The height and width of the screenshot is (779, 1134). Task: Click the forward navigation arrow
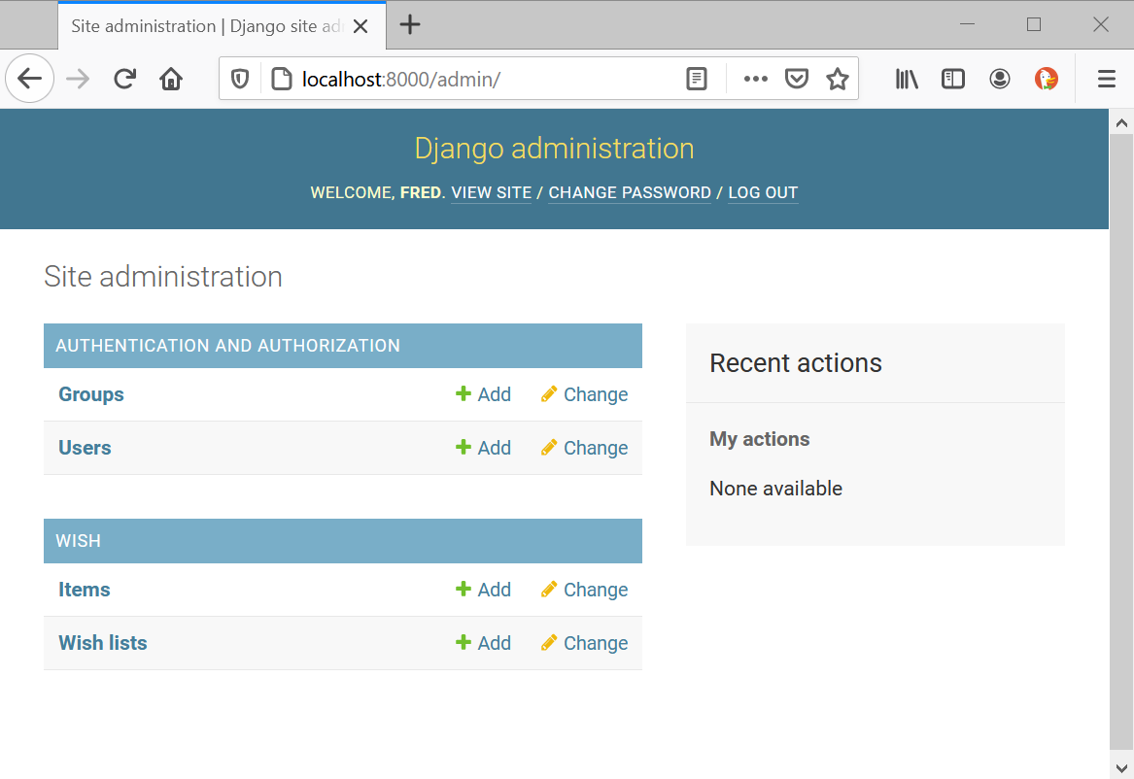78,78
